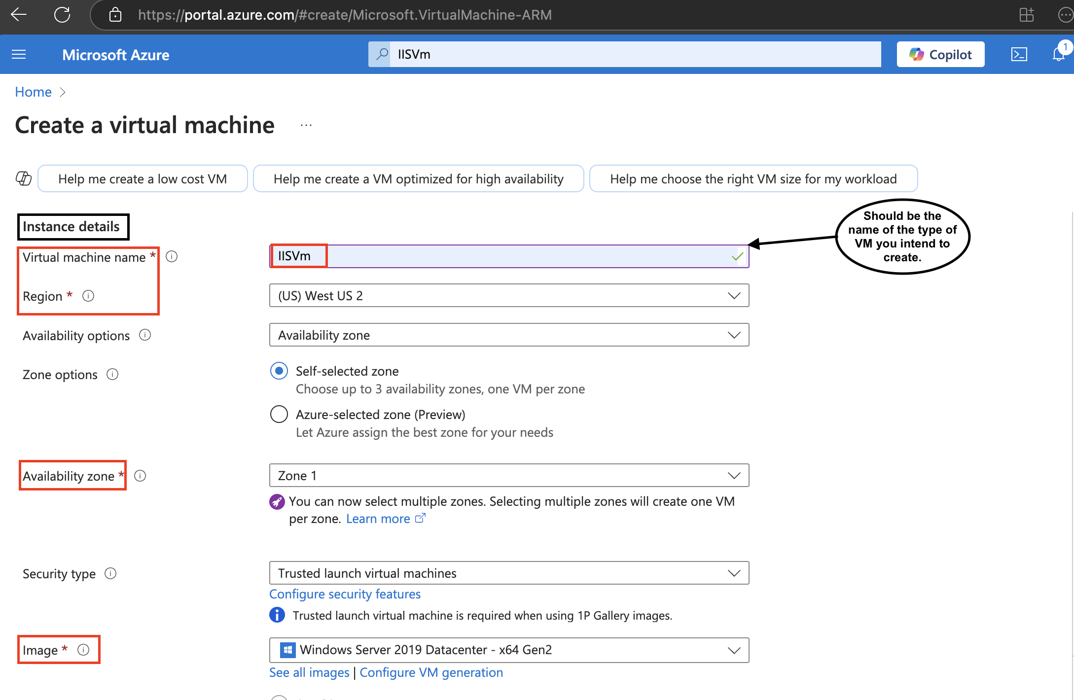Open the Availability zone dropdown Zone 1
Image resolution: width=1074 pixels, height=700 pixels.
[509, 475]
